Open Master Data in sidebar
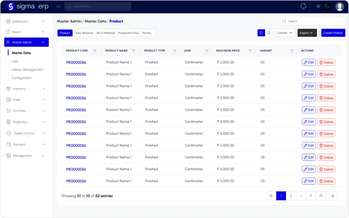Image resolution: width=349 pixels, height=218 pixels. tap(21, 53)
